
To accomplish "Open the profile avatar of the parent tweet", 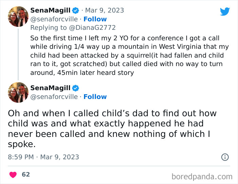I will (x=18, y=16).
